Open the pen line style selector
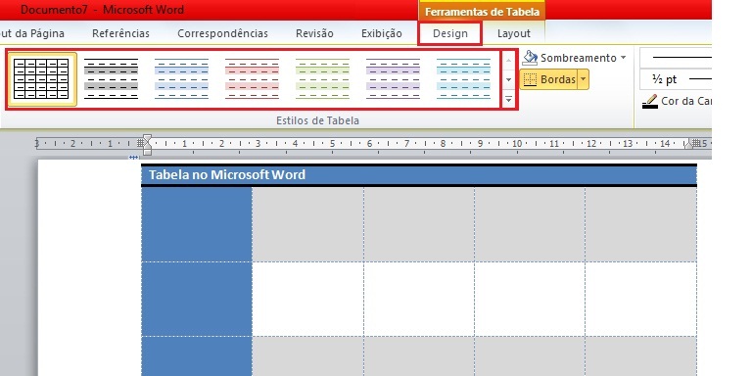752x376 pixels. tap(676, 58)
